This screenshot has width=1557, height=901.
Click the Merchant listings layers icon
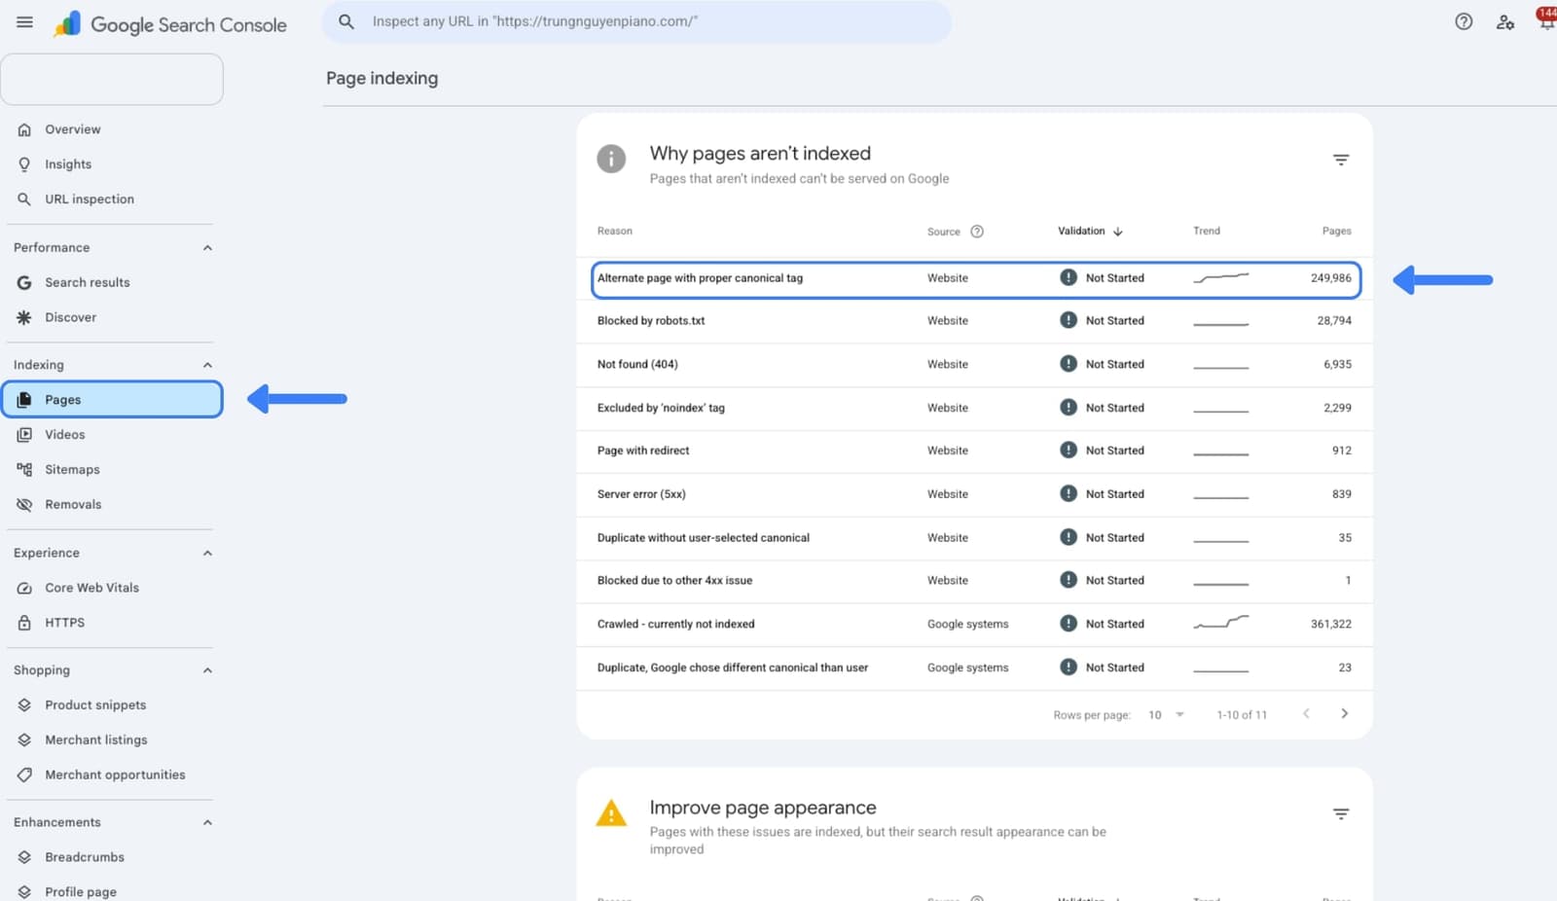pyautogui.click(x=24, y=740)
